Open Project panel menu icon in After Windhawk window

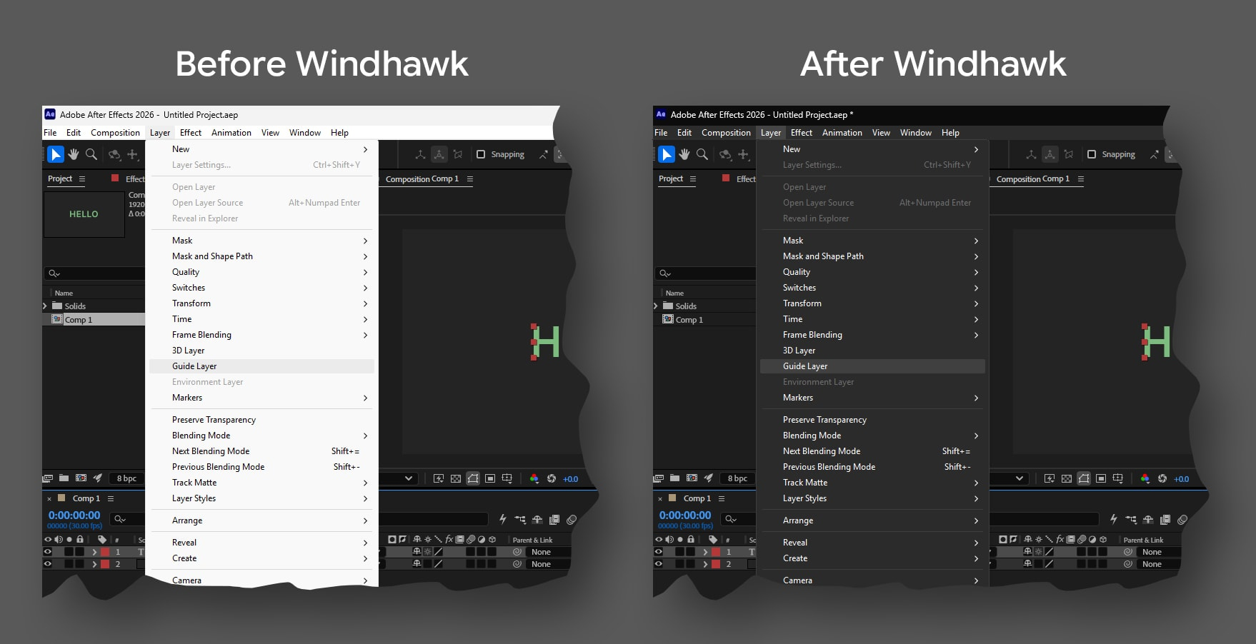pyautogui.click(x=693, y=179)
